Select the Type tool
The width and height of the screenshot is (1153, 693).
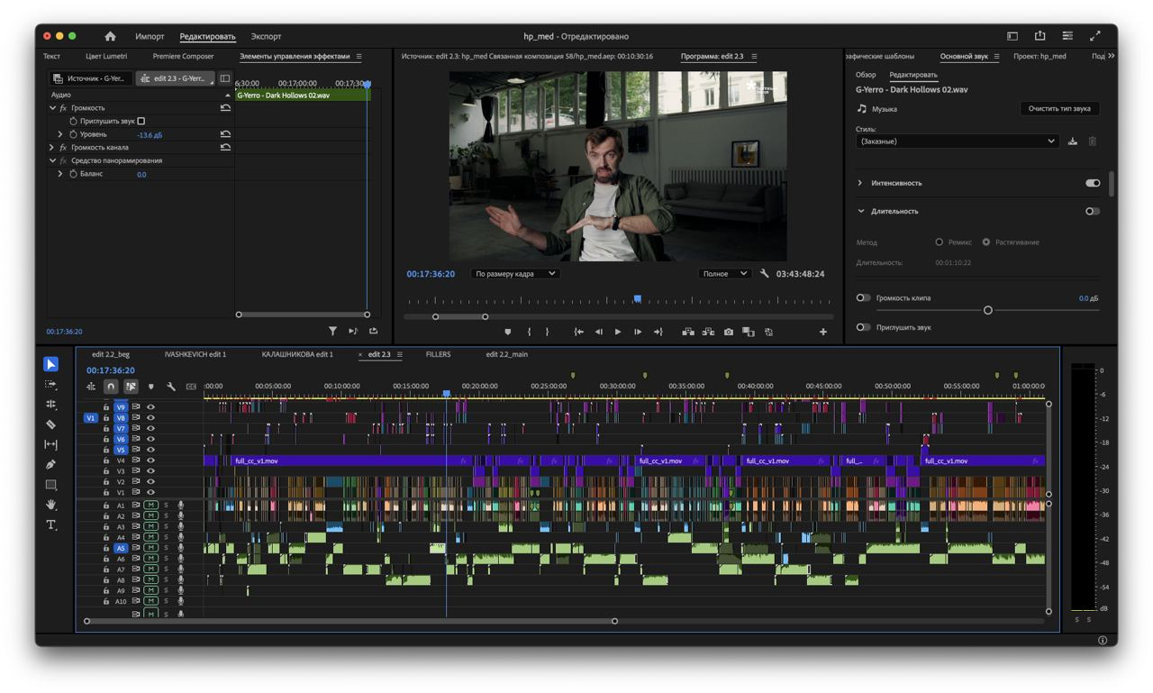click(50, 524)
